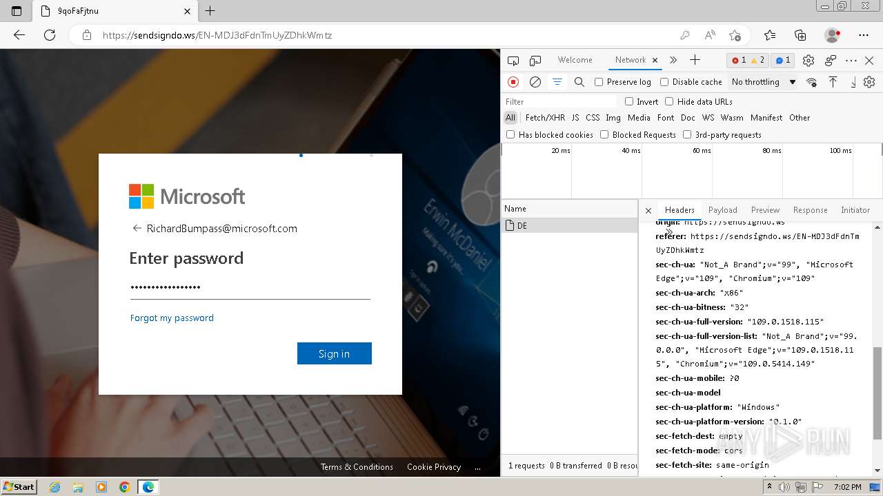The width and height of the screenshot is (883, 496).
Task: Switch to Welcome tab in DevTools
Action: point(575,60)
